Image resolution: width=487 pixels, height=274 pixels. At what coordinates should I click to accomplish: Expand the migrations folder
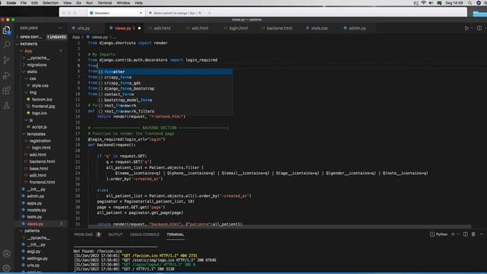pyautogui.click(x=37, y=65)
